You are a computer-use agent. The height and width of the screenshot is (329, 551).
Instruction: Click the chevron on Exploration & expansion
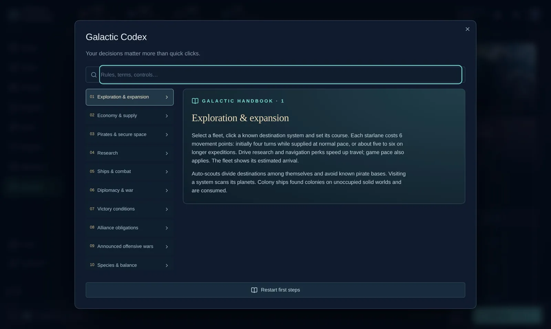tap(167, 97)
